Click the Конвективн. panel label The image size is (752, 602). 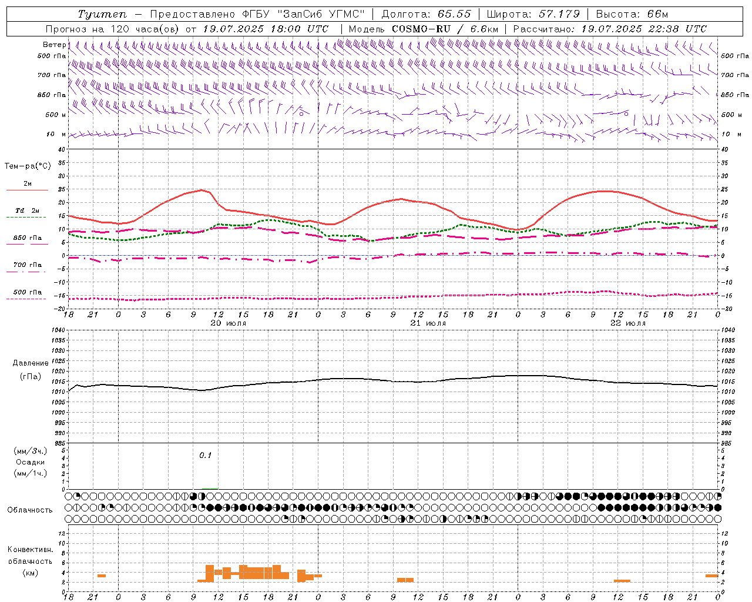pyautogui.click(x=30, y=550)
